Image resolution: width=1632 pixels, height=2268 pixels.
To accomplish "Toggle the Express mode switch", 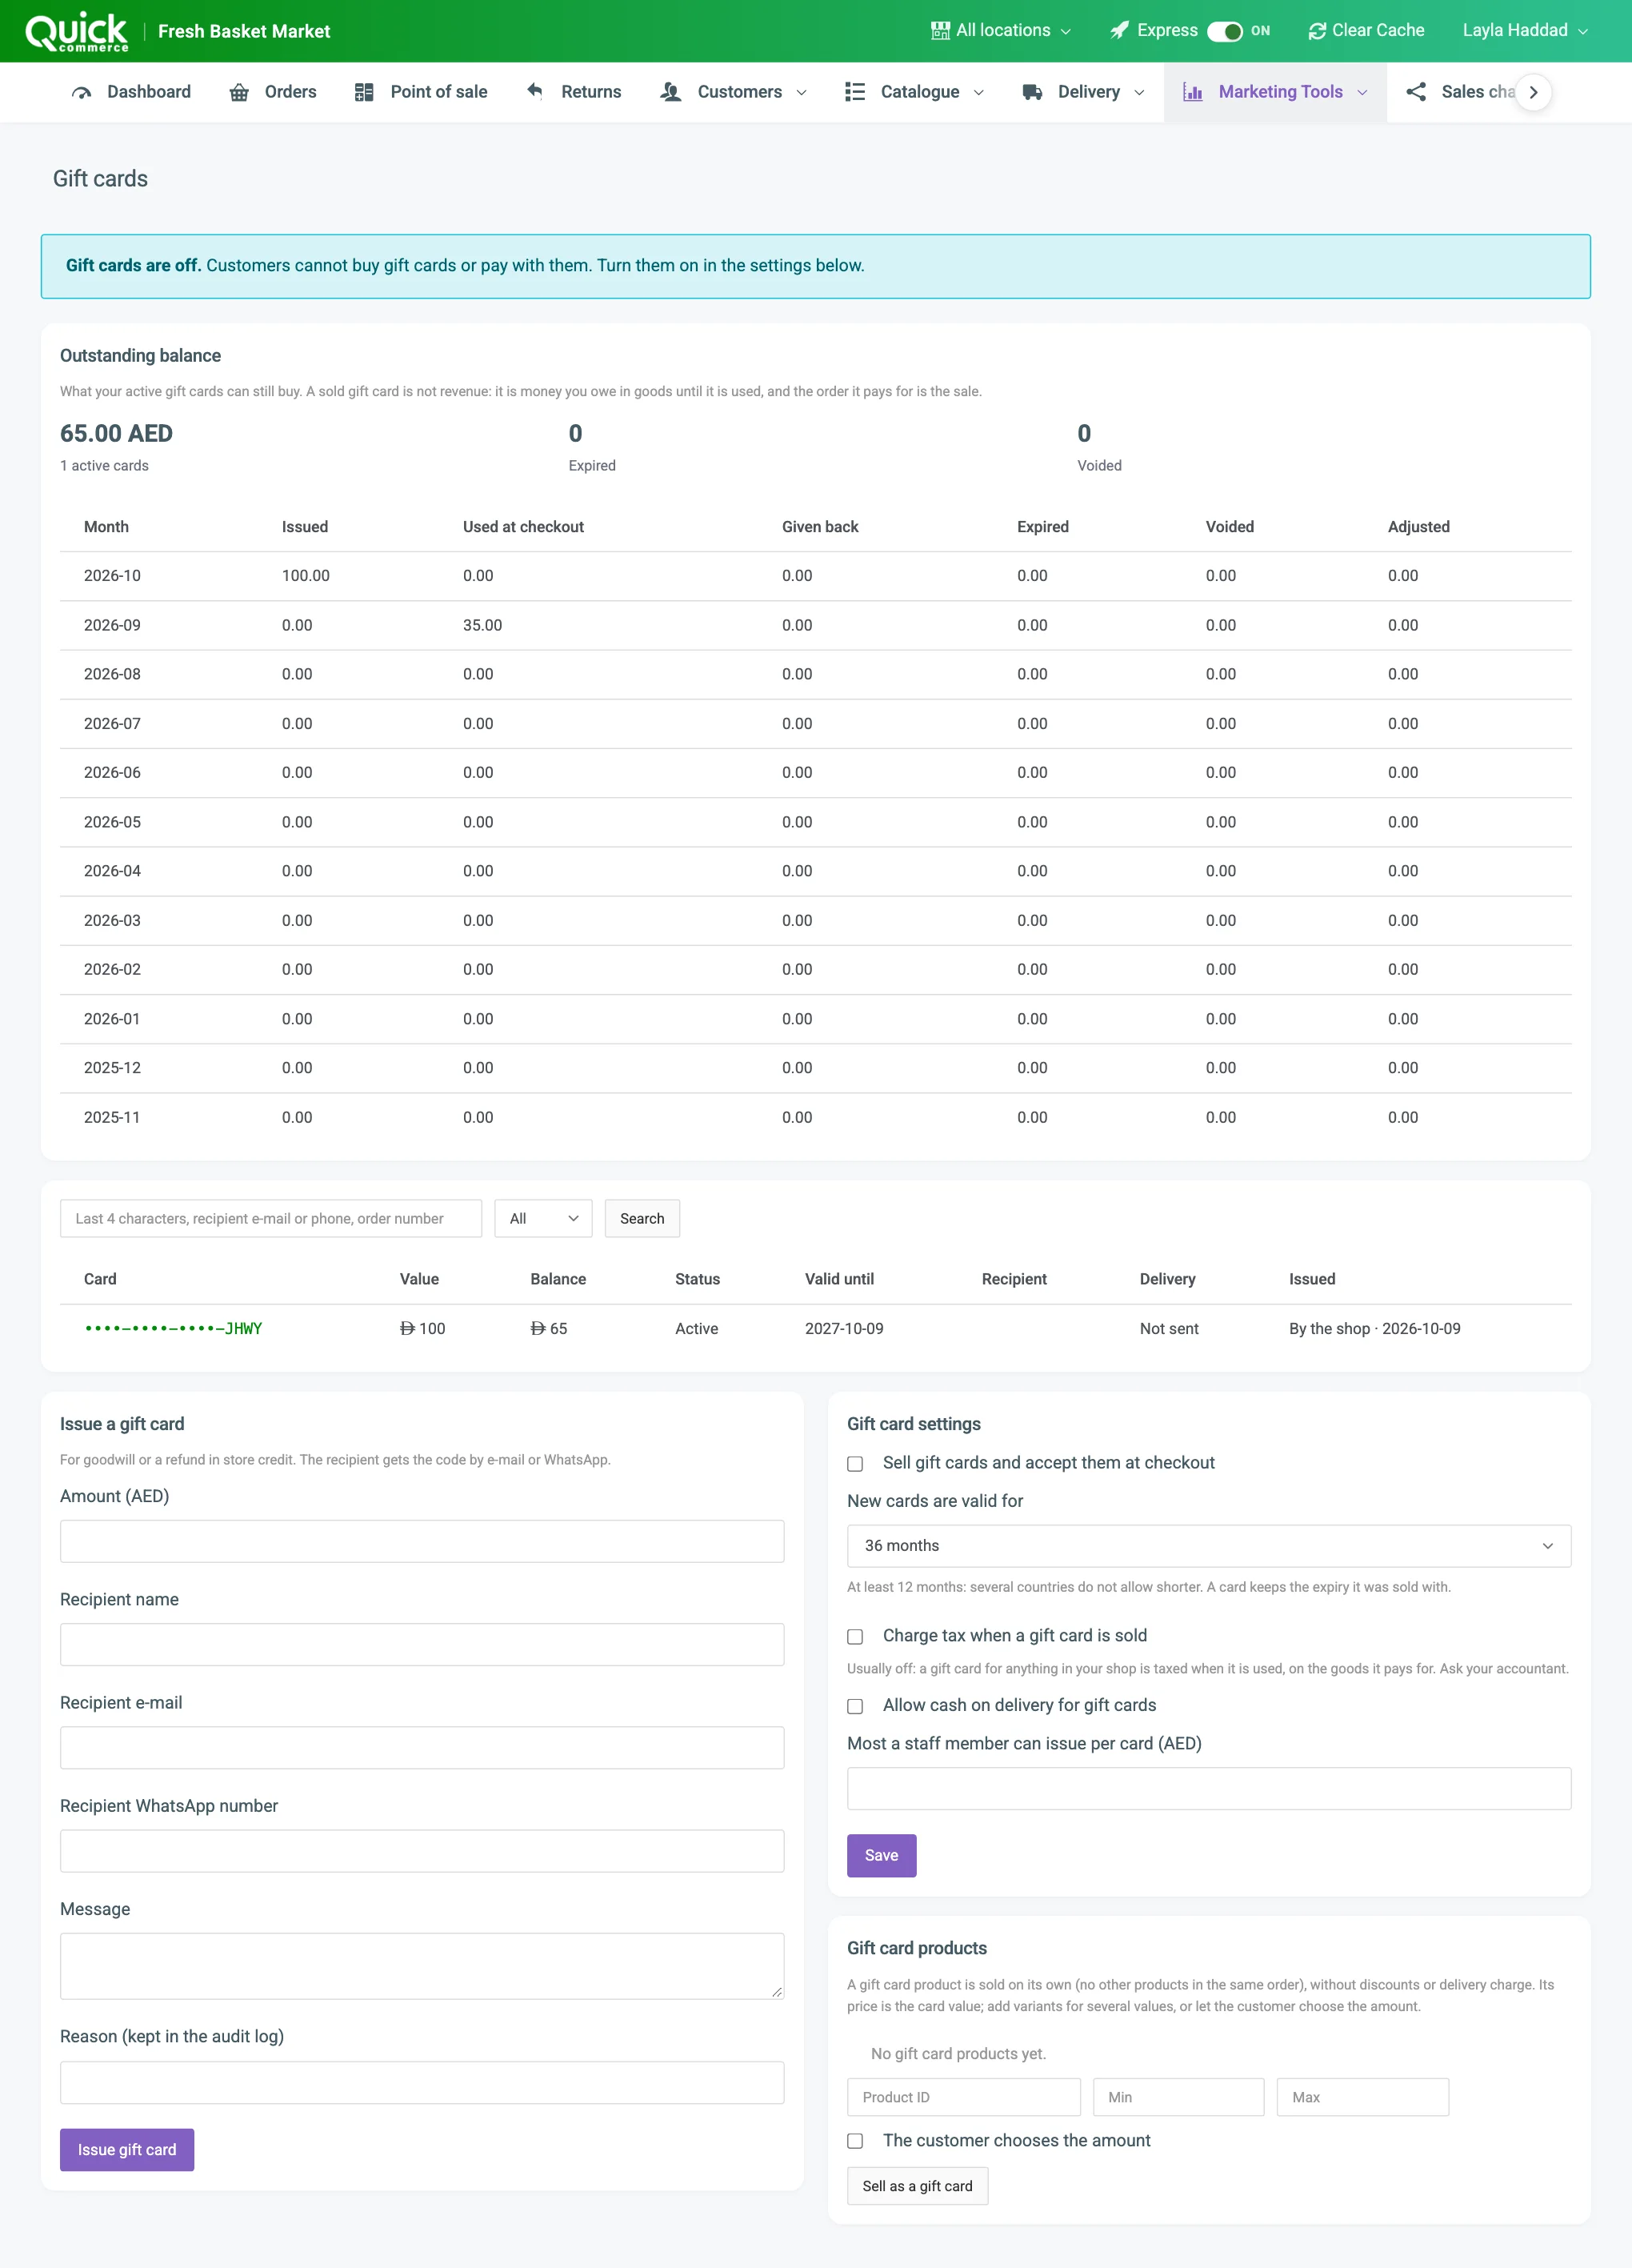I will tap(1224, 31).
